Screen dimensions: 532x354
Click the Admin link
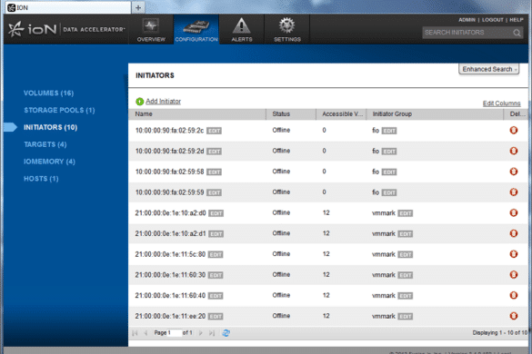(x=467, y=20)
